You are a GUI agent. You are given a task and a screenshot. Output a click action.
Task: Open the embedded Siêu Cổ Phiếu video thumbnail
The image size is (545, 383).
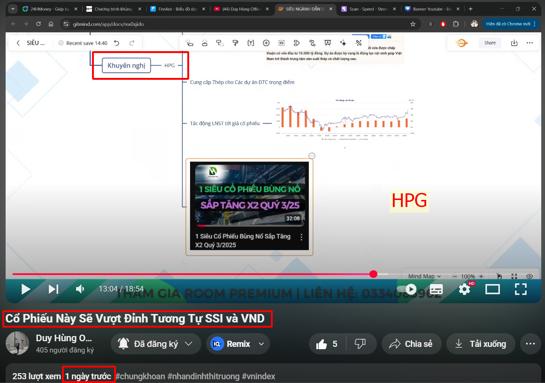249,206
